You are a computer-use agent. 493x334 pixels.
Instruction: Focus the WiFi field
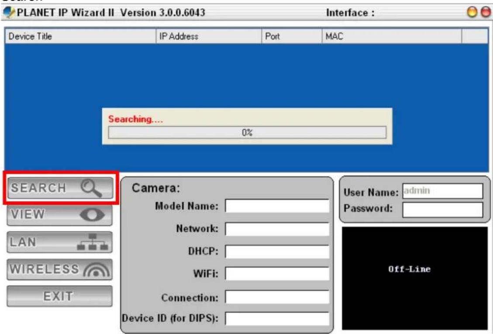277,274
